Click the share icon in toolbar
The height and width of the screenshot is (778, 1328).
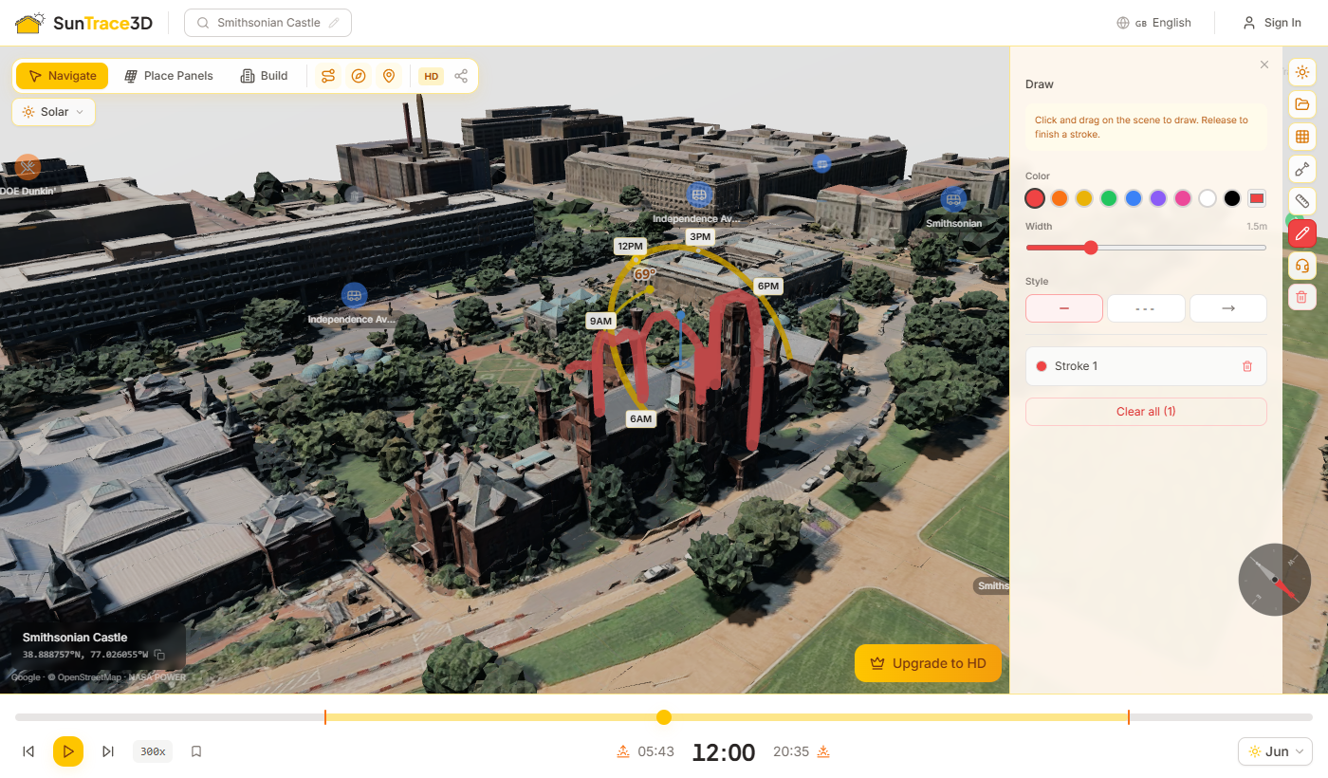click(x=461, y=76)
